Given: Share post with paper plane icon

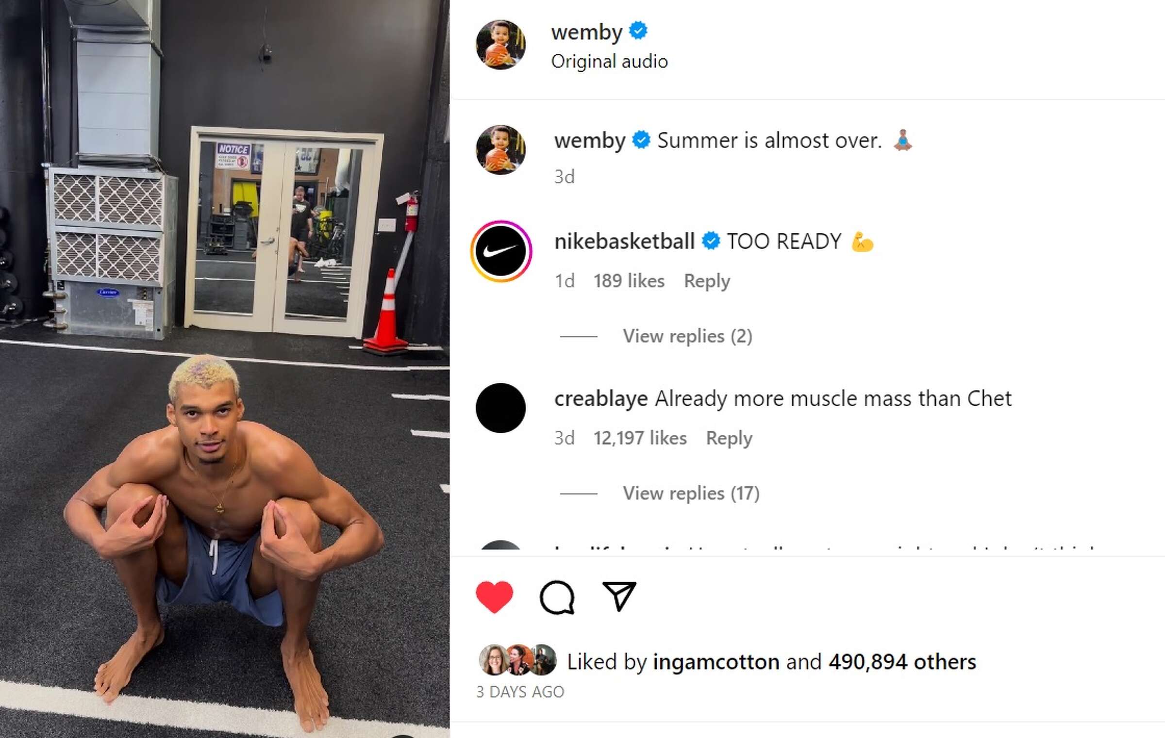Looking at the screenshot, I should (619, 596).
